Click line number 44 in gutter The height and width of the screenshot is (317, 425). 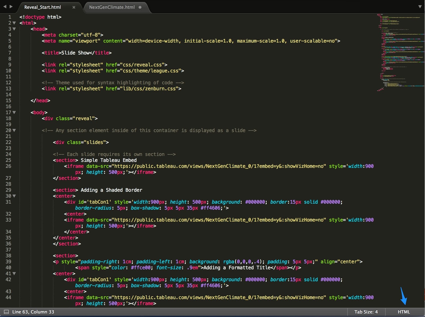8,298
